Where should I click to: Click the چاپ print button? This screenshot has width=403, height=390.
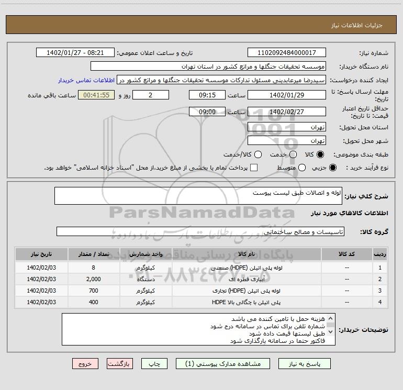154,364
